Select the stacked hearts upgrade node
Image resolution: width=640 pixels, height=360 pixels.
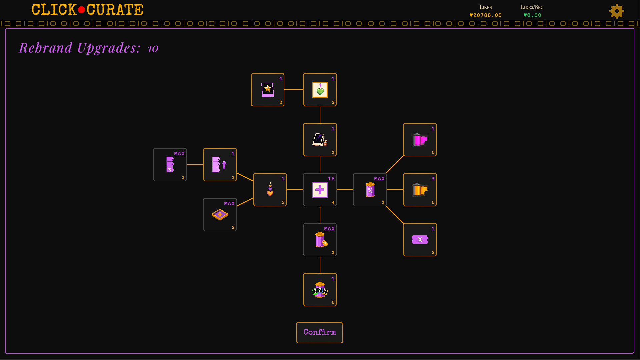[270, 190]
